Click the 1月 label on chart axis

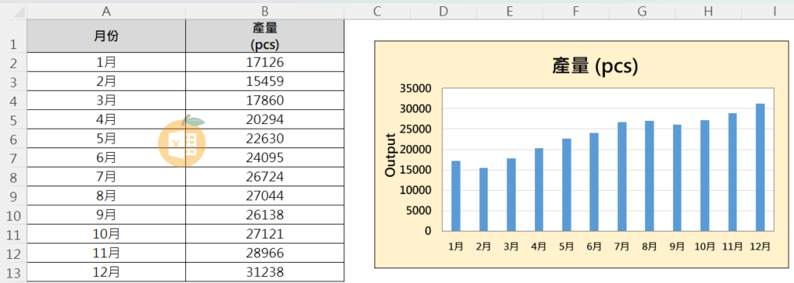pos(456,247)
